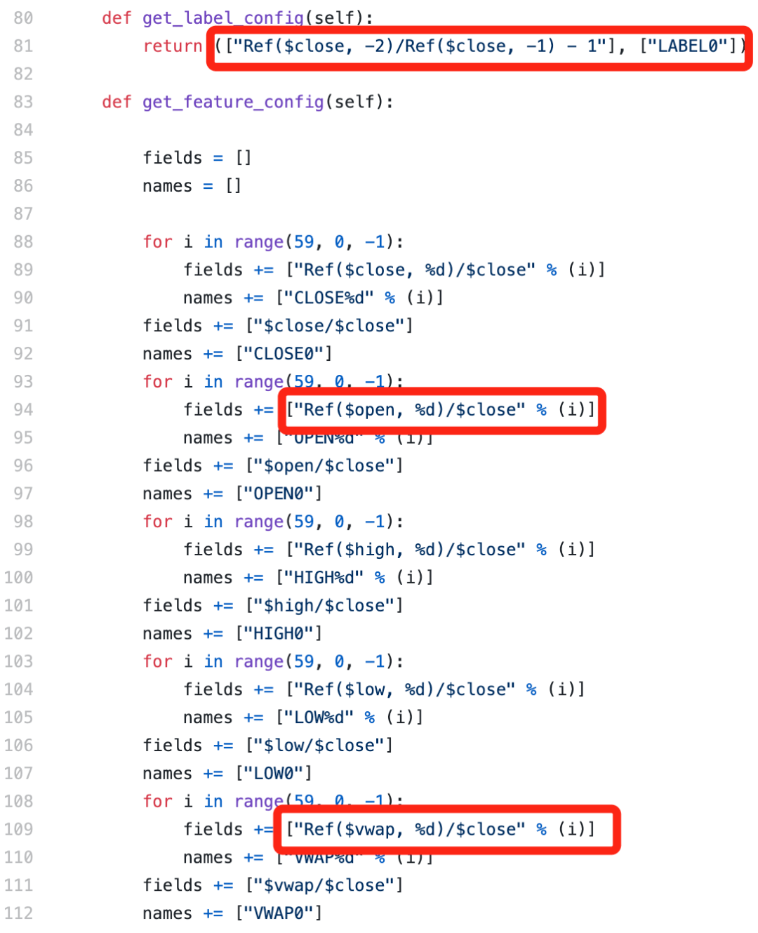
Task: Click "fields = []" on line 85
Action: pos(197,158)
